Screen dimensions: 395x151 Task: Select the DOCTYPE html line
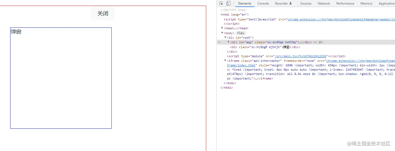234,10
